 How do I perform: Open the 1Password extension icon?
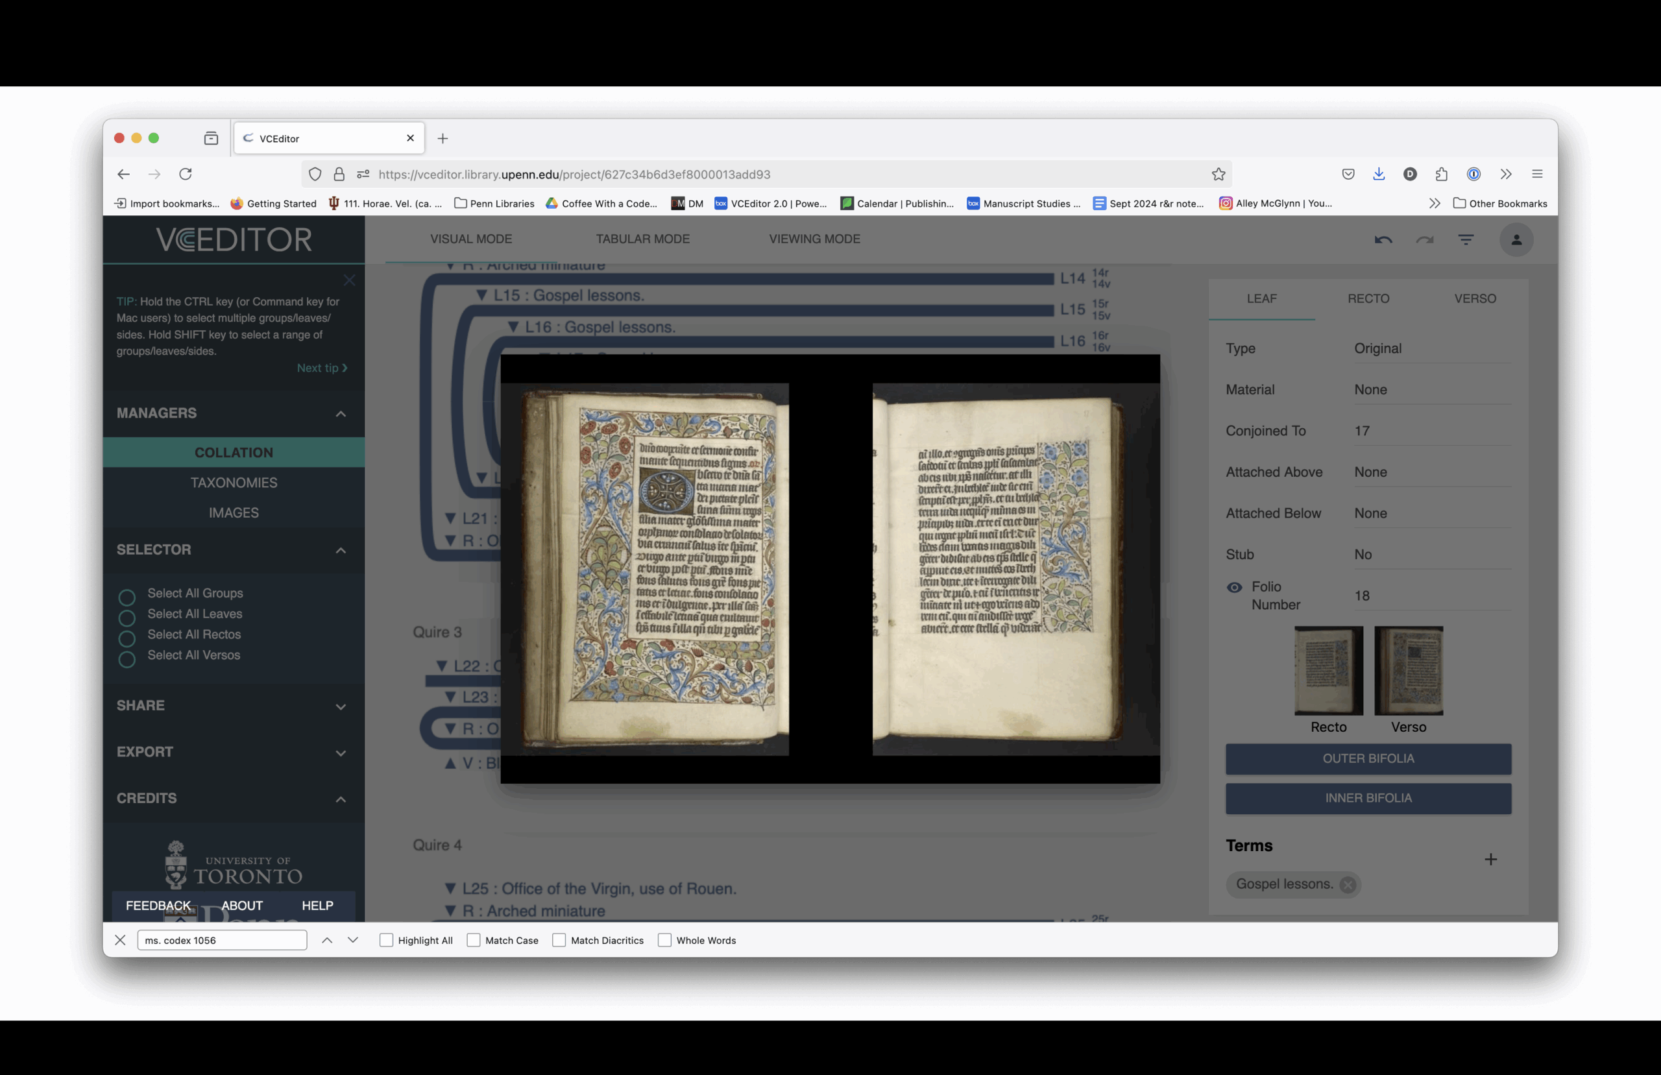point(1473,175)
